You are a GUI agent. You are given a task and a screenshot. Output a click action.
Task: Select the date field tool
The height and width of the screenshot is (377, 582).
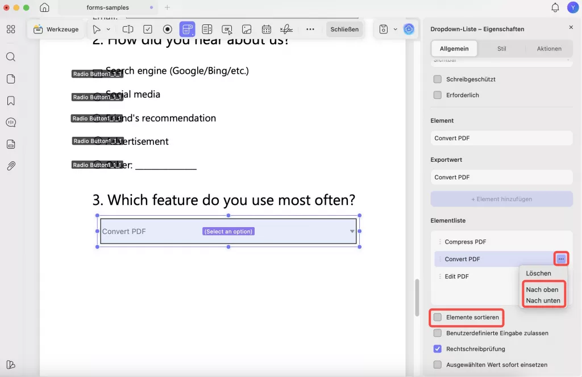[x=266, y=30]
